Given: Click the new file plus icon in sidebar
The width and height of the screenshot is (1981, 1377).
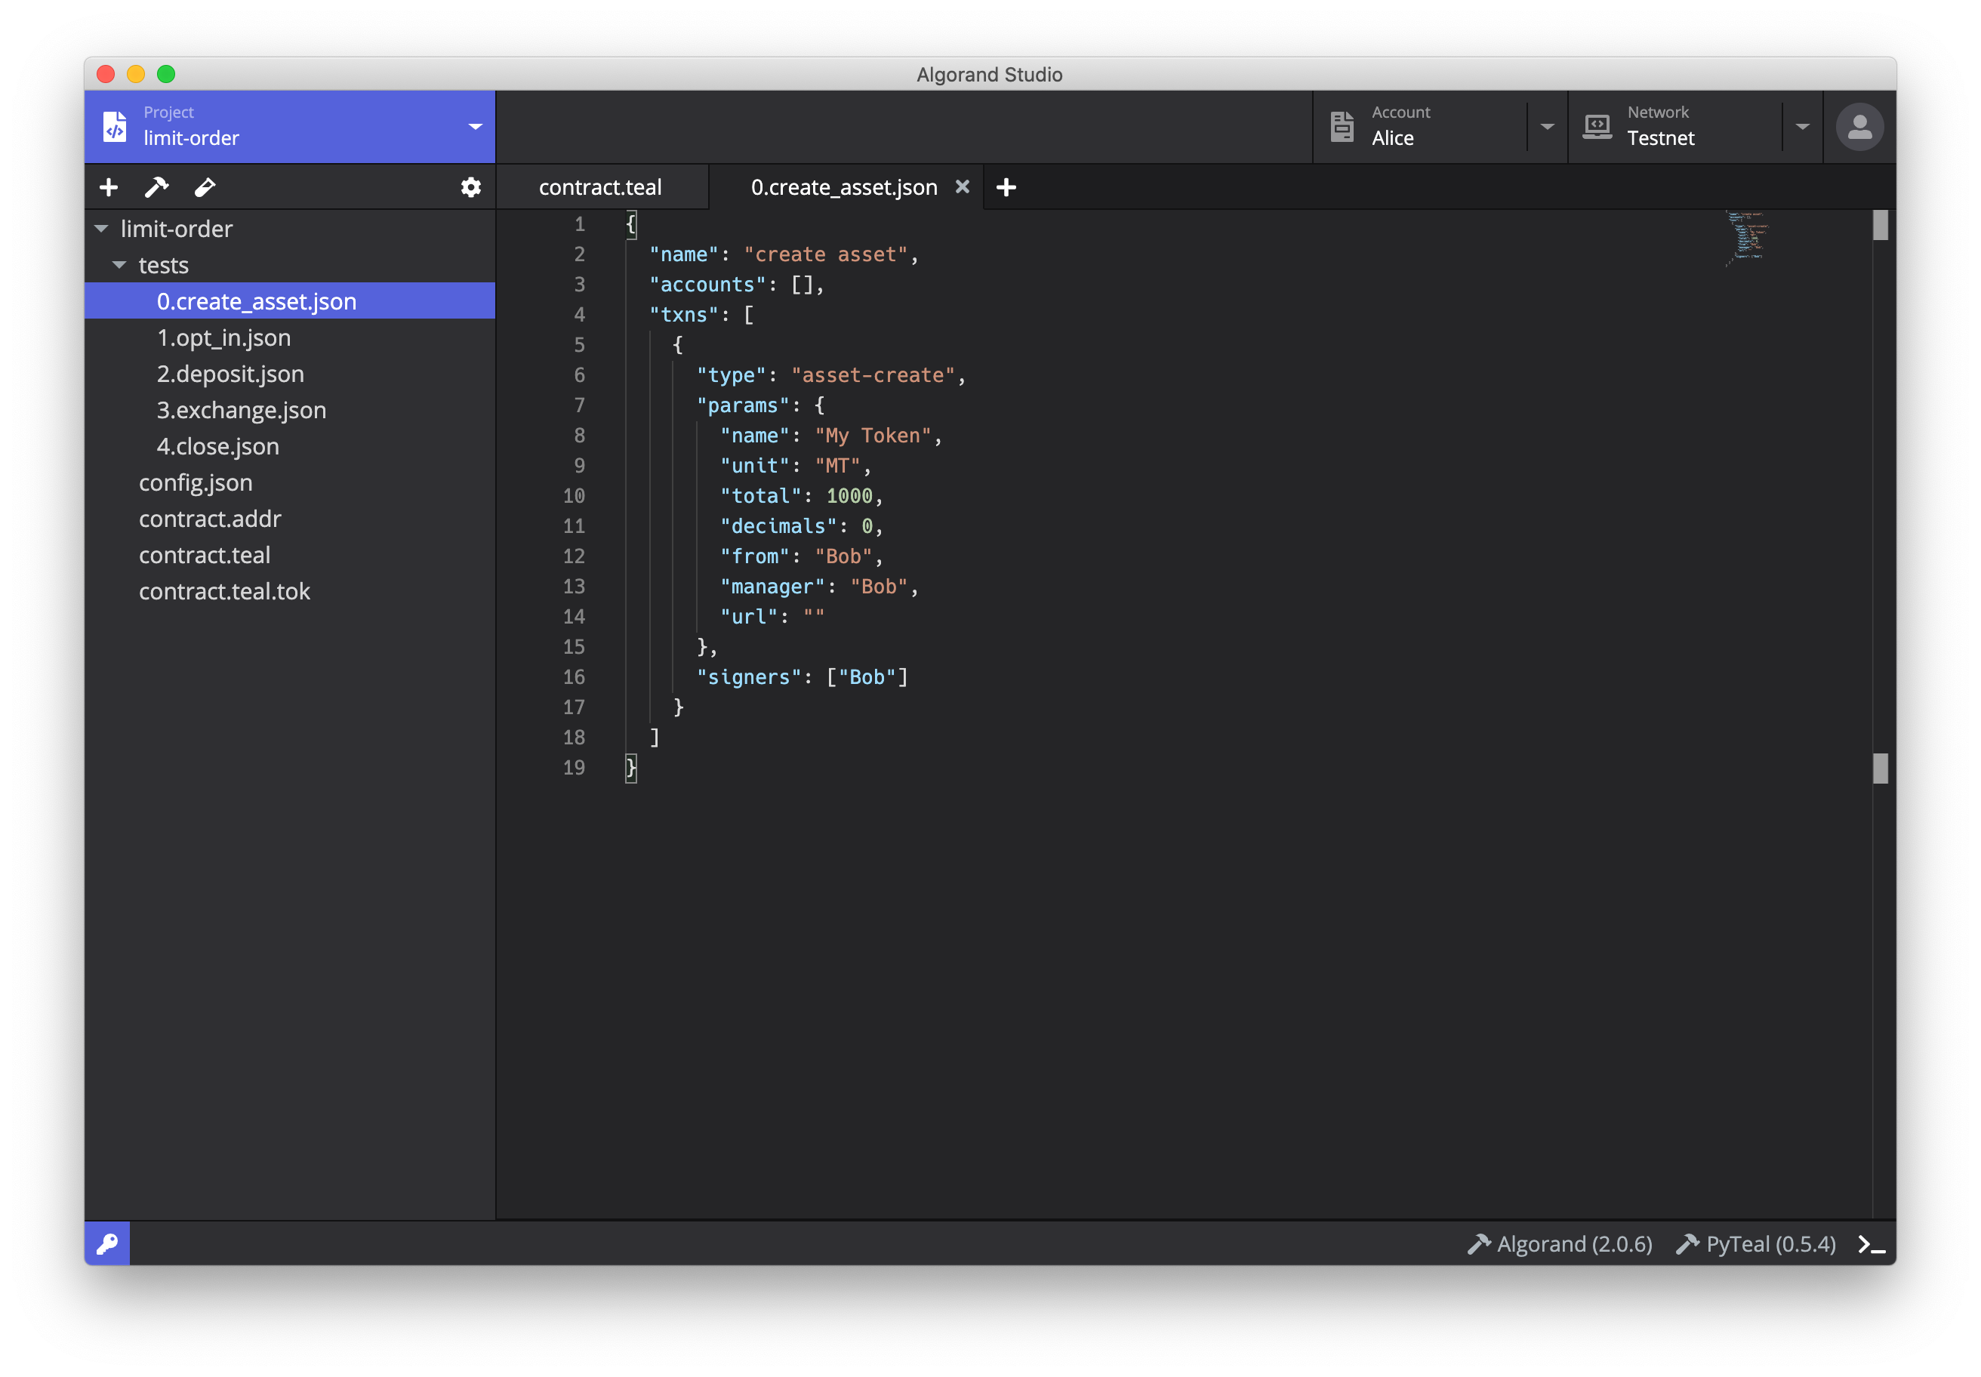Looking at the screenshot, I should tap(109, 187).
